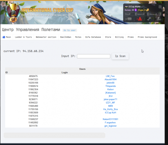Click the ID column header
This screenshot has width=168, height=145.
[x=7, y=72]
